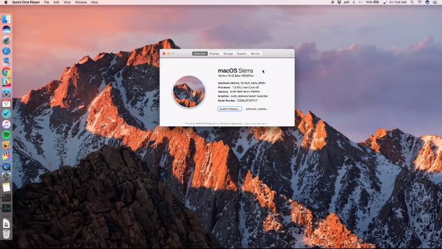
Task: Launch iTunes from the dock
Action: 6,124
